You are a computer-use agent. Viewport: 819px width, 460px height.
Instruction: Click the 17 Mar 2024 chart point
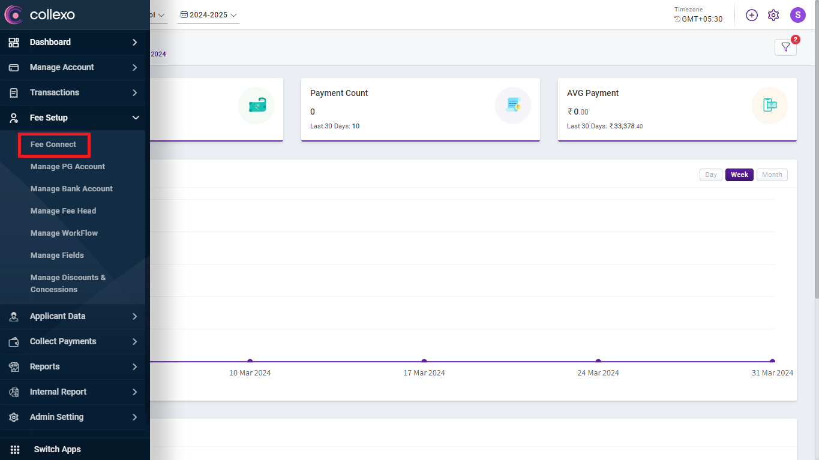tap(424, 361)
